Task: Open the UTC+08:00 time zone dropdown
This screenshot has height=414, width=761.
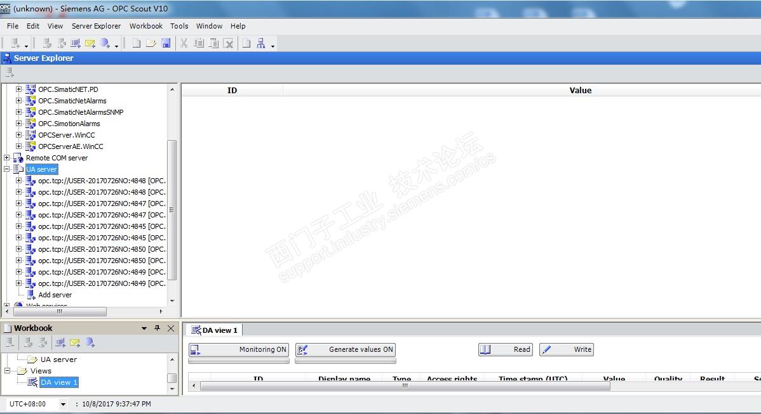Action: point(63,404)
